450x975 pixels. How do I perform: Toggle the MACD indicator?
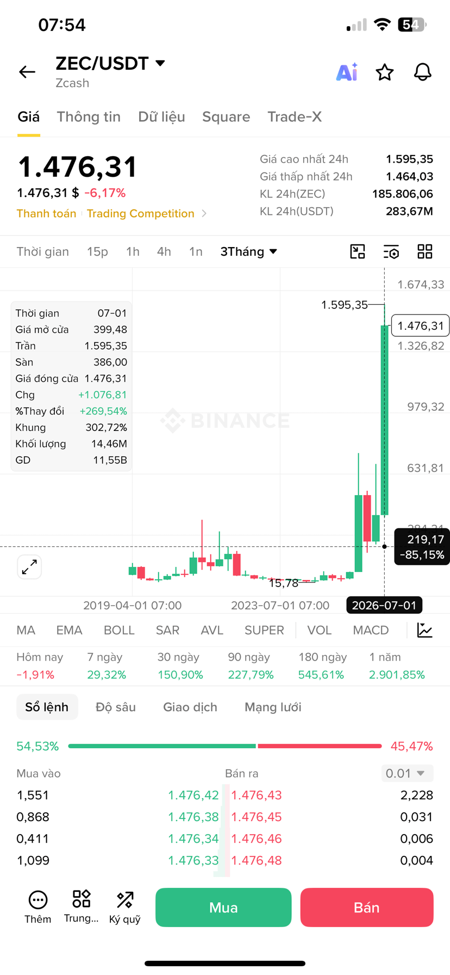[371, 630]
